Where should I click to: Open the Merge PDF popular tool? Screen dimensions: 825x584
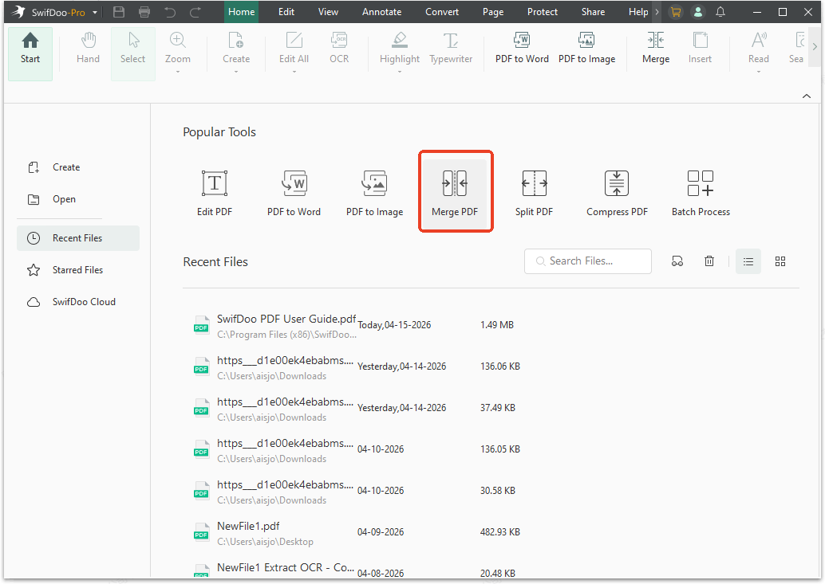click(456, 191)
